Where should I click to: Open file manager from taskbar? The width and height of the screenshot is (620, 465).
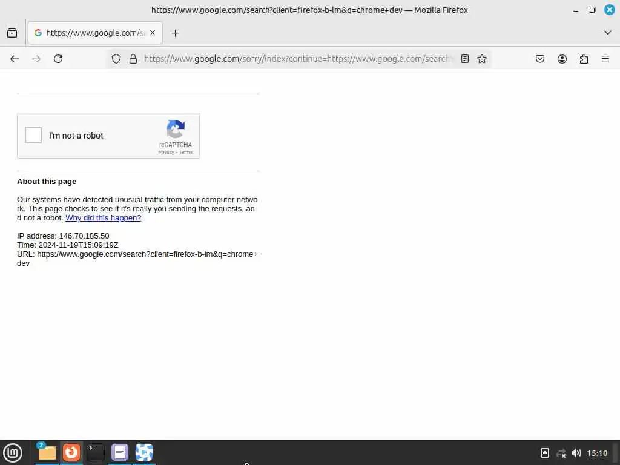point(47,452)
